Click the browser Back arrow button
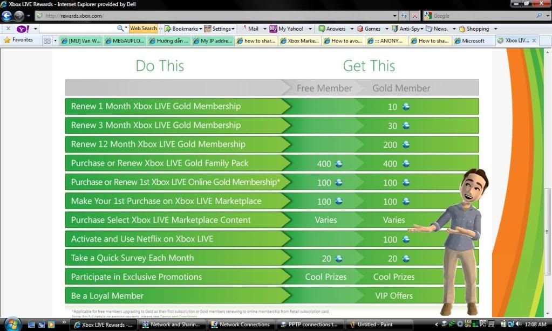Viewport: 552px width, 331px height. (6, 16)
